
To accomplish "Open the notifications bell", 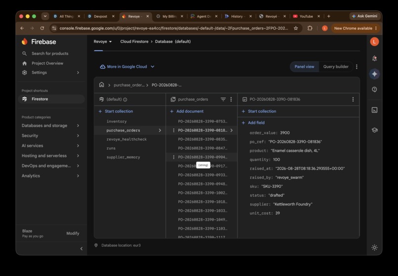I will pos(374,59).
